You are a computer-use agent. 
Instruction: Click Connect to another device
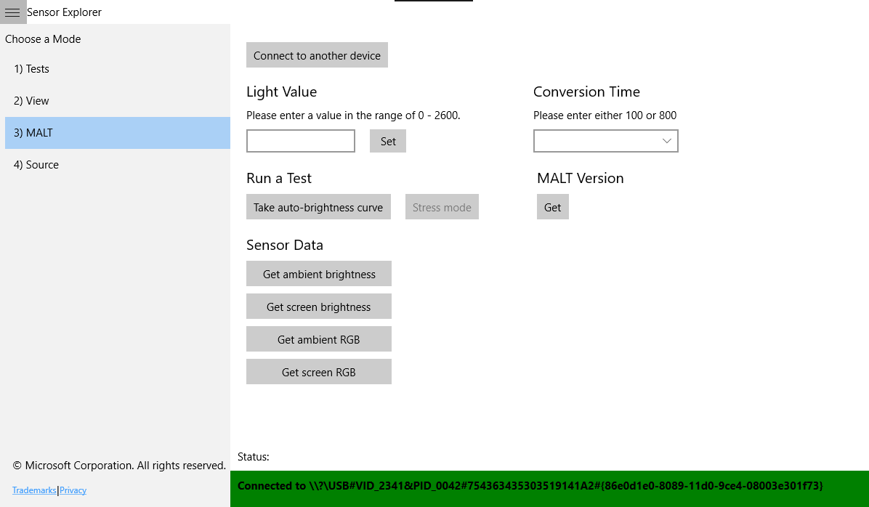(317, 55)
